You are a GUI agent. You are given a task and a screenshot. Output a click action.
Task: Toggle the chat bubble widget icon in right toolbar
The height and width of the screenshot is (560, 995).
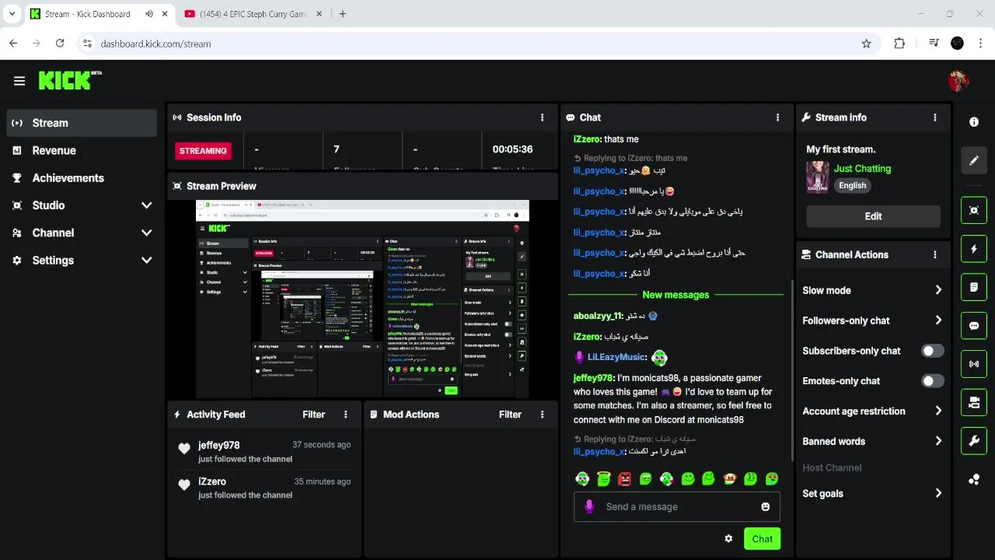[974, 326]
